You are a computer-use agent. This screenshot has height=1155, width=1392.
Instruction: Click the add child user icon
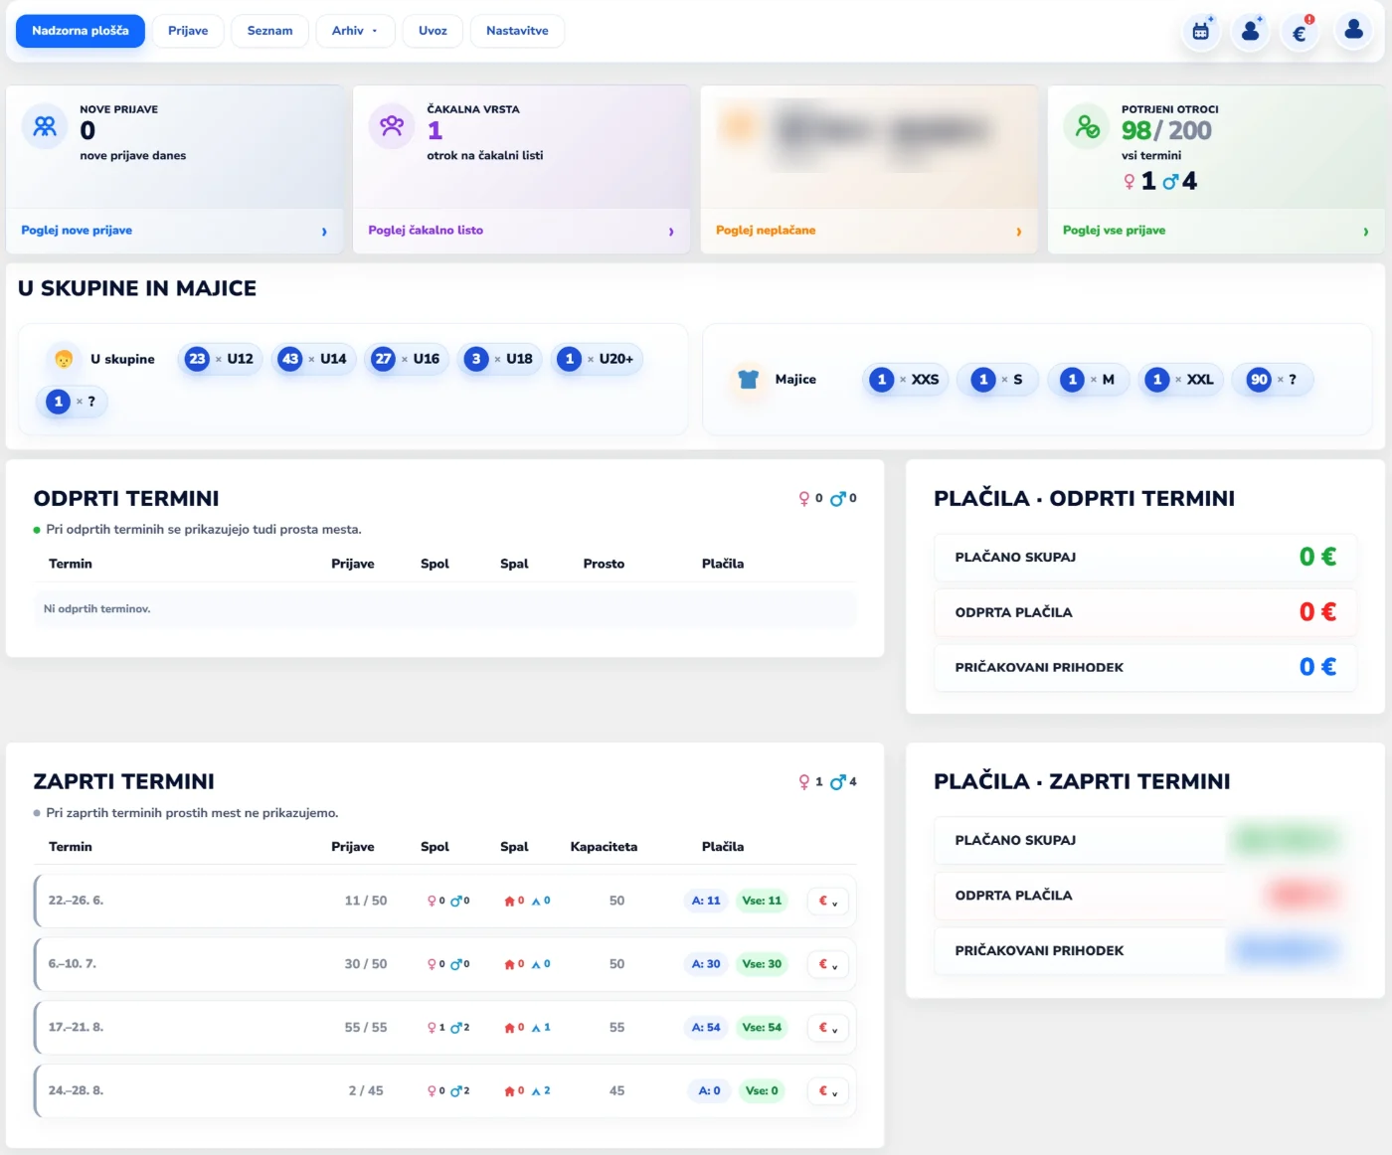click(x=1251, y=32)
